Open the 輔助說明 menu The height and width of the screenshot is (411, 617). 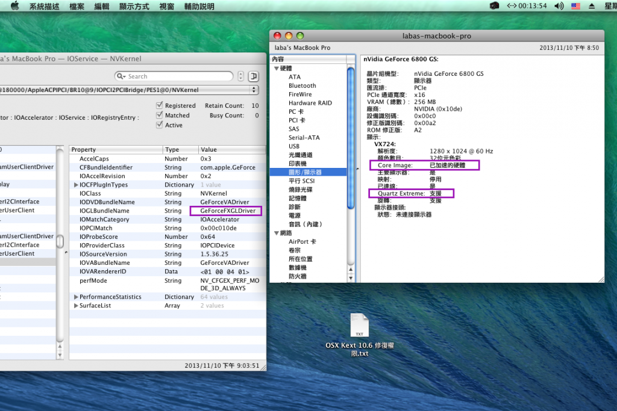pyautogui.click(x=199, y=6)
